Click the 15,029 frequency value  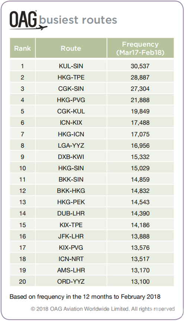140,168
